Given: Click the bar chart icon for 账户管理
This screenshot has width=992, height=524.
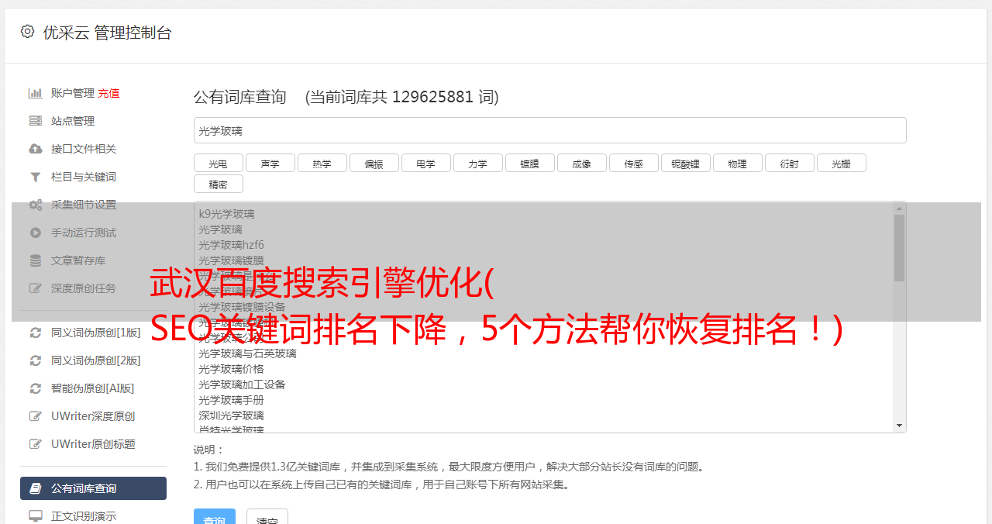Looking at the screenshot, I should pos(35,93).
